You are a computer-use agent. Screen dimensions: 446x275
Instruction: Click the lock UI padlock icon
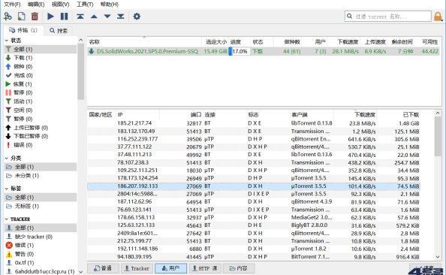438,17
